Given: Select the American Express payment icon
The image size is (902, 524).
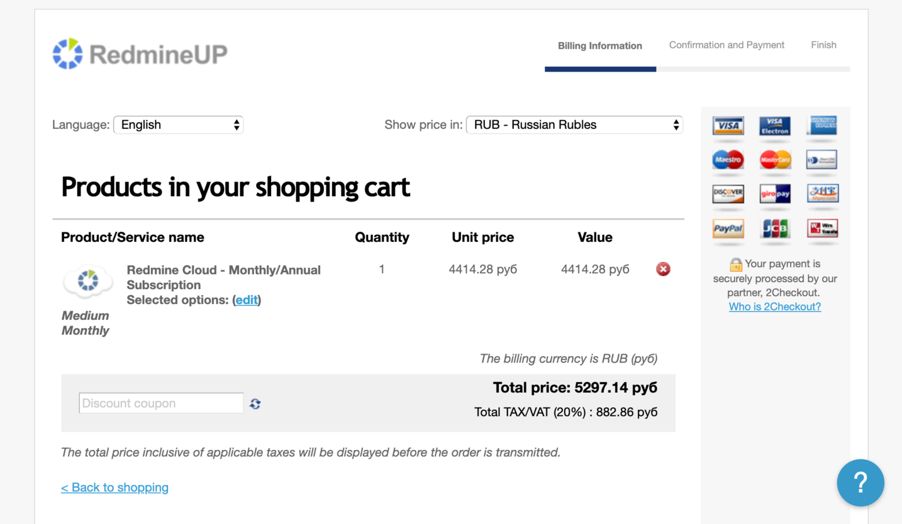Looking at the screenshot, I should click(x=821, y=125).
